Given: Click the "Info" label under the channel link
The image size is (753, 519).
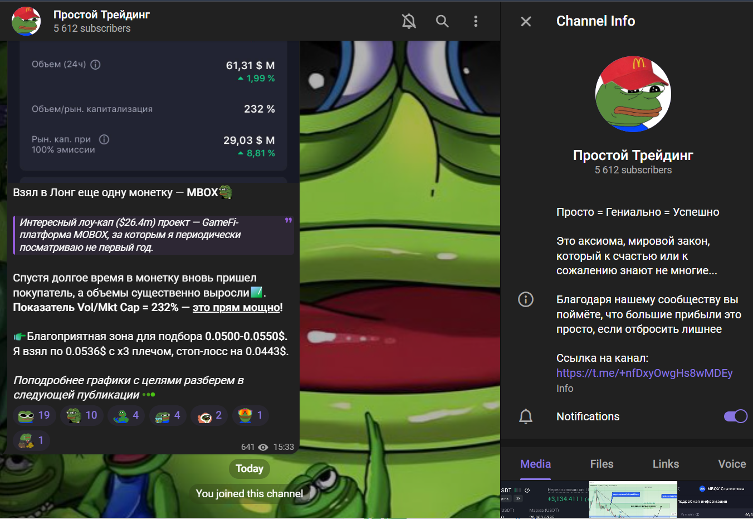Looking at the screenshot, I should tap(565, 389).
